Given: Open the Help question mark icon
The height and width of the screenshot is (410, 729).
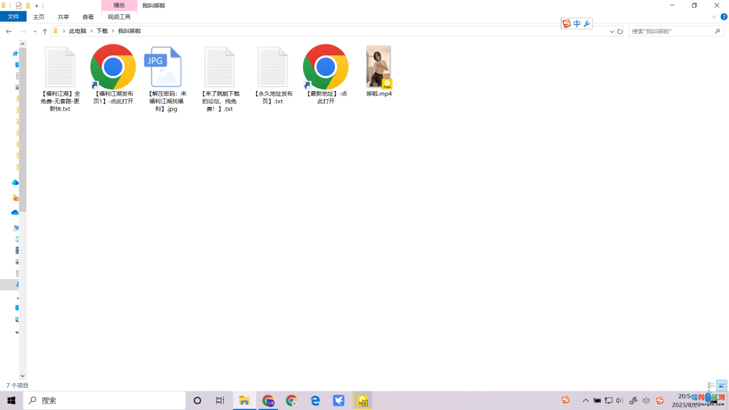Looking at the screenshot, I should [x=724, y=17].
